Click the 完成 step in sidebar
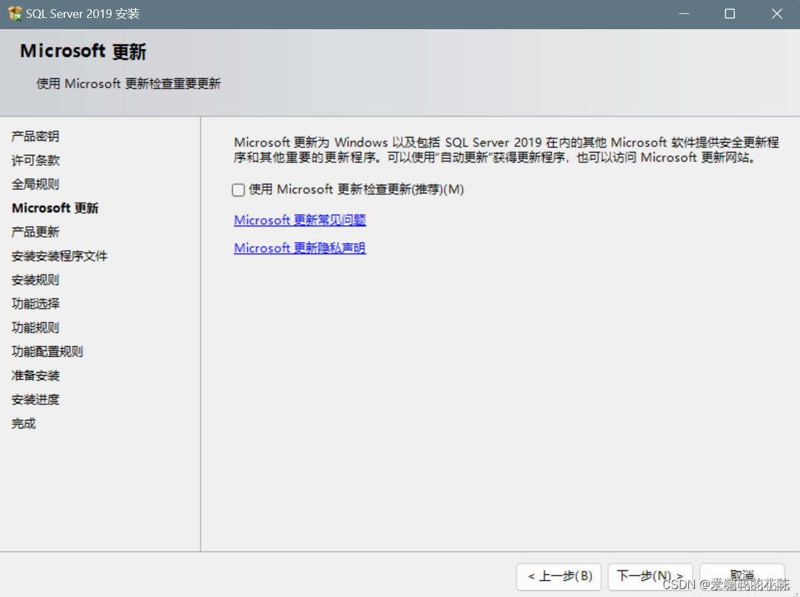Viewport: 800px width, 597px height. pos(23,424)
